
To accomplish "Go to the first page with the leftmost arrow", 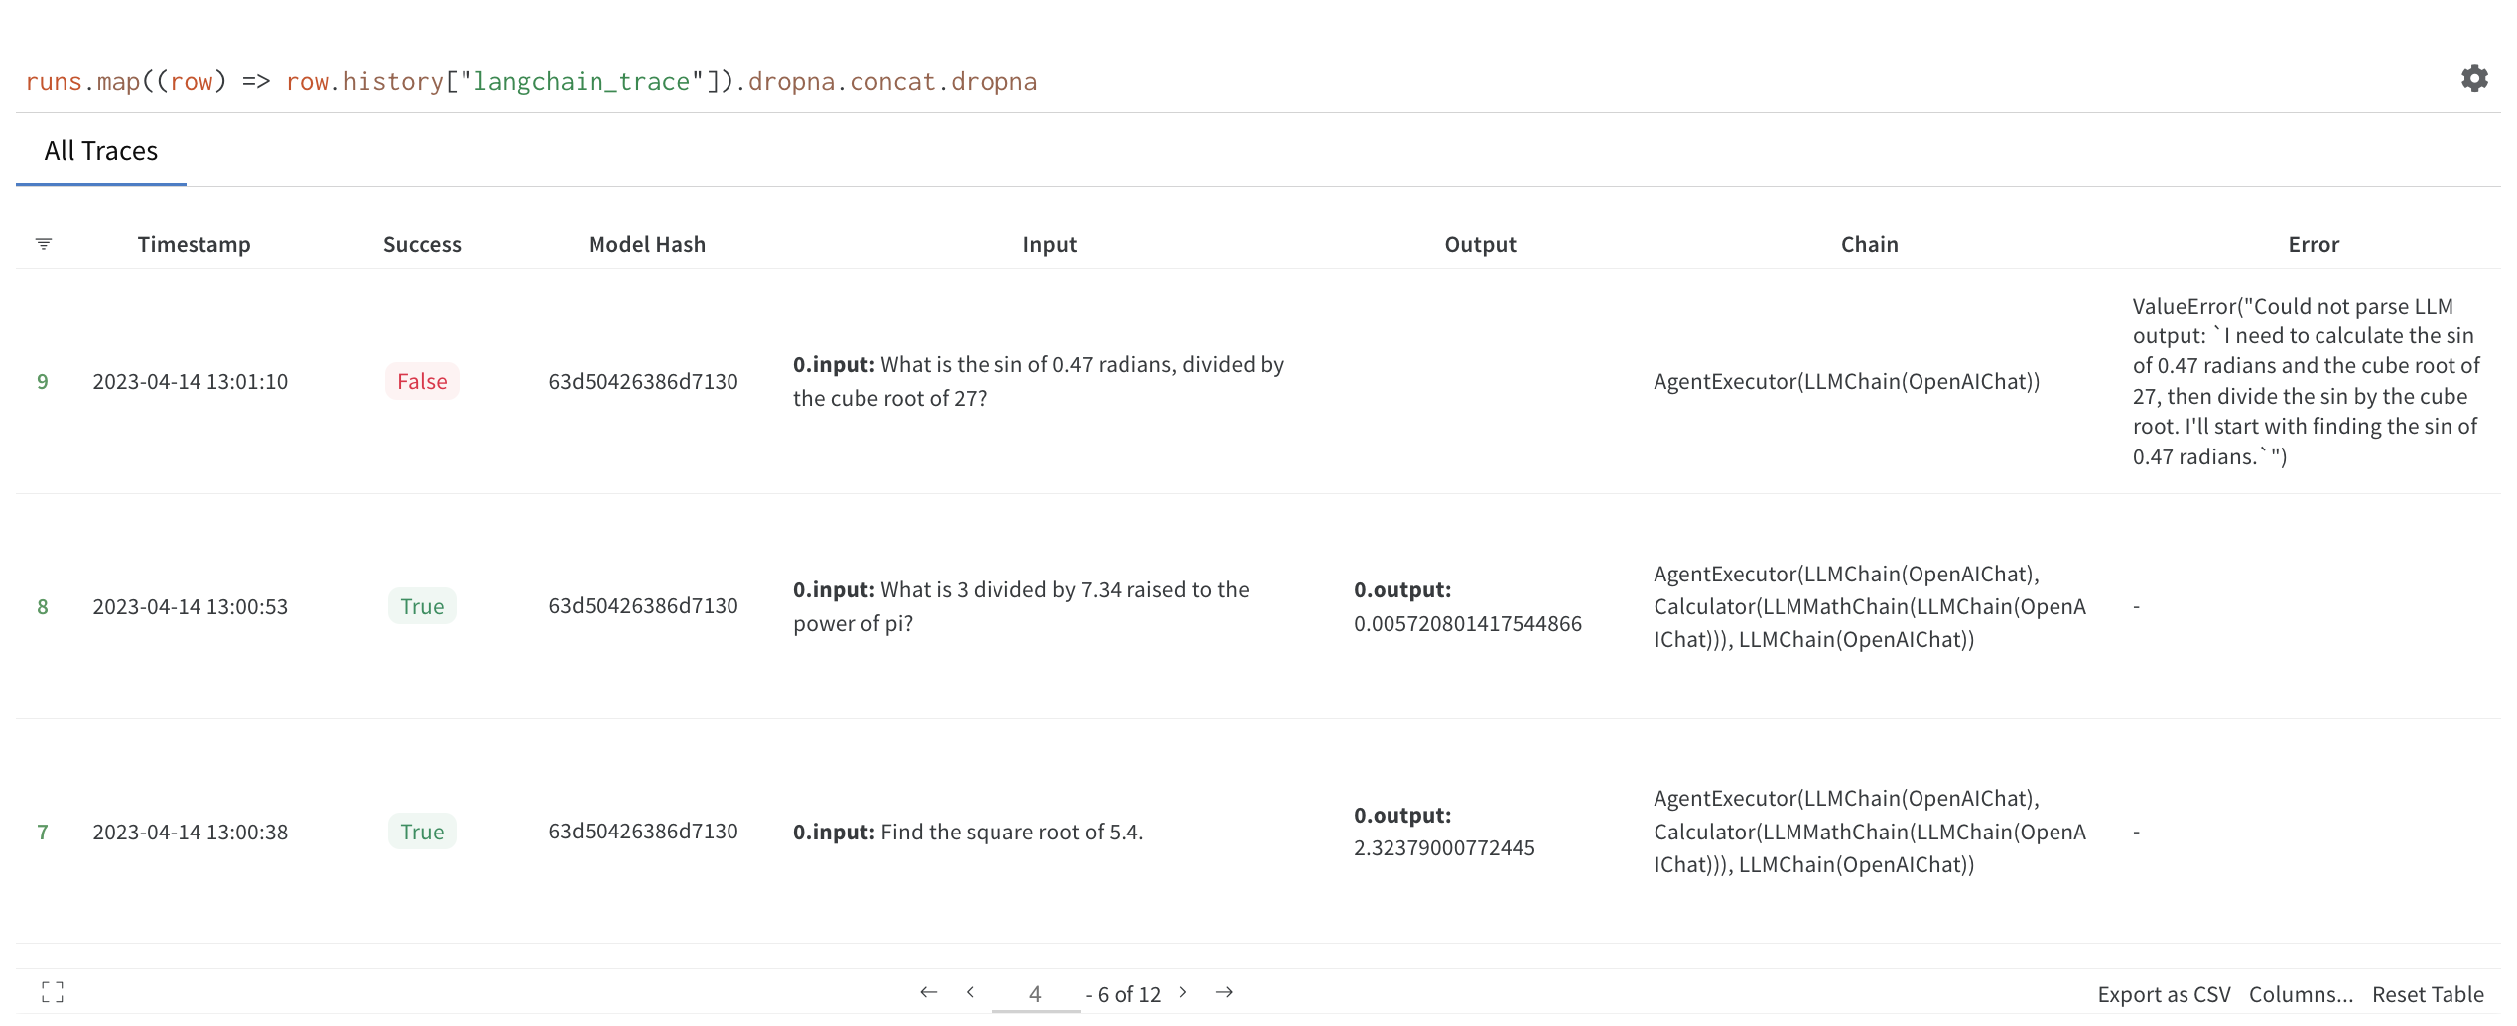I will tap(927, 991).
